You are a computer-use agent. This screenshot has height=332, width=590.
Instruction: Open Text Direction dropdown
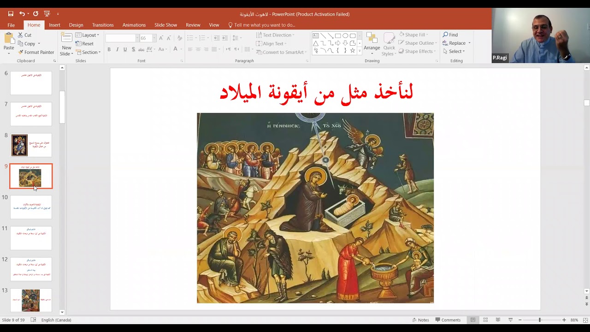[x=275, y=35]
